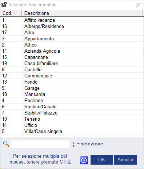Image resolution: width=144 pixels, height=169 pixels.
Task: Choose Appartamento from the list
Action: coord(72,39)
